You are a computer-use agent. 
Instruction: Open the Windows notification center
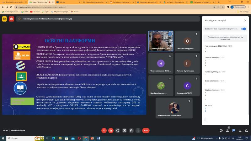tap(247, 138)
